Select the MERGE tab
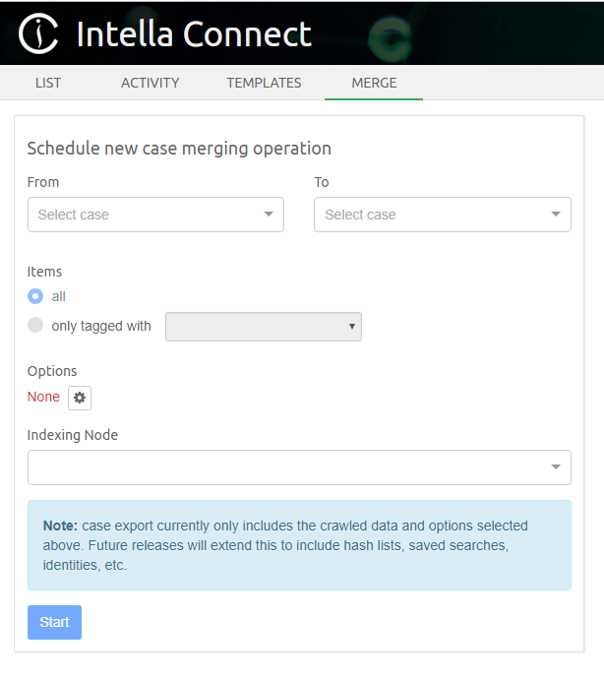Image resolution: width=604 pixels, height=681 pixels. click(374, 83)
